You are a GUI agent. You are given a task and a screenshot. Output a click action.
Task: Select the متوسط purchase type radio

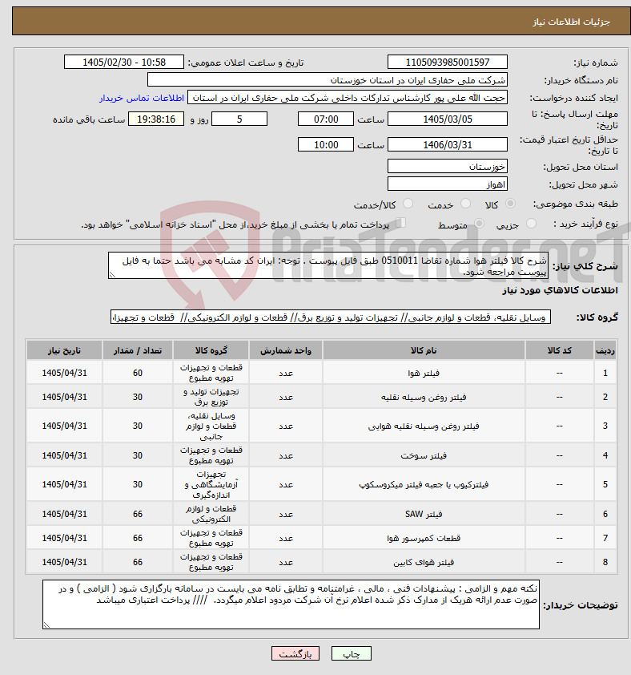pos(479,224)
